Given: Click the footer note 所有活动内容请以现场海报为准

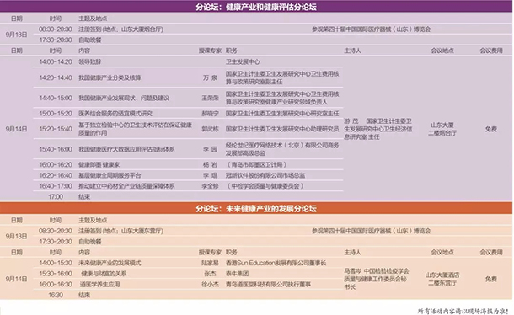Looking at the screenshot, I should (463, 311).
